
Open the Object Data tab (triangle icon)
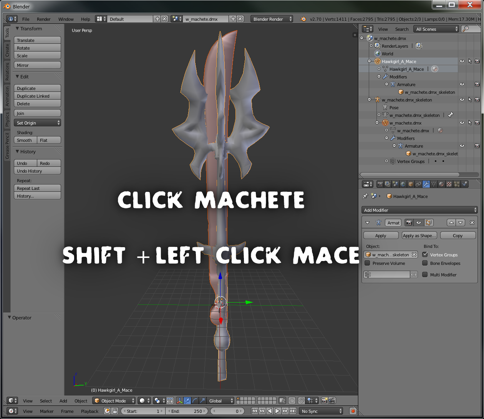(434, 184)
